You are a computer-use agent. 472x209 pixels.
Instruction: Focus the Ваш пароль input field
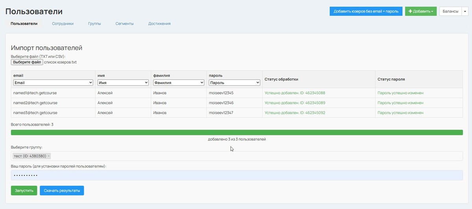click(236, 175)
